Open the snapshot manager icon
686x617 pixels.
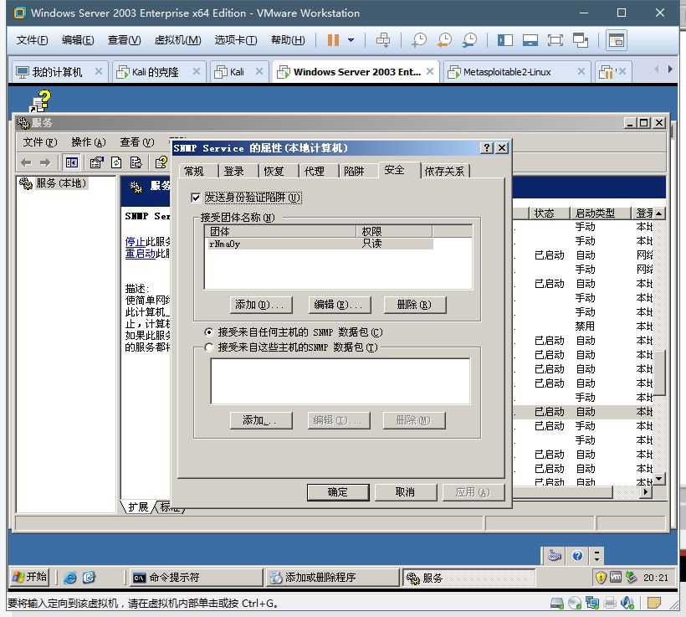tap(470, 40)
